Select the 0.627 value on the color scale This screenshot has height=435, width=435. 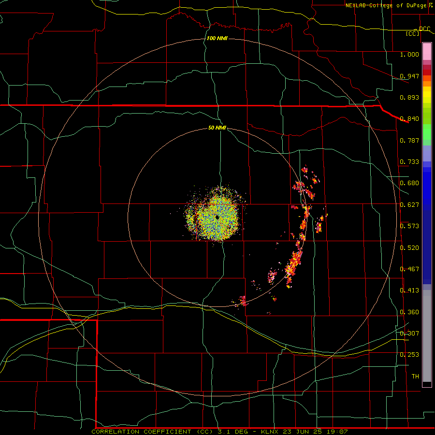(409, 205)
